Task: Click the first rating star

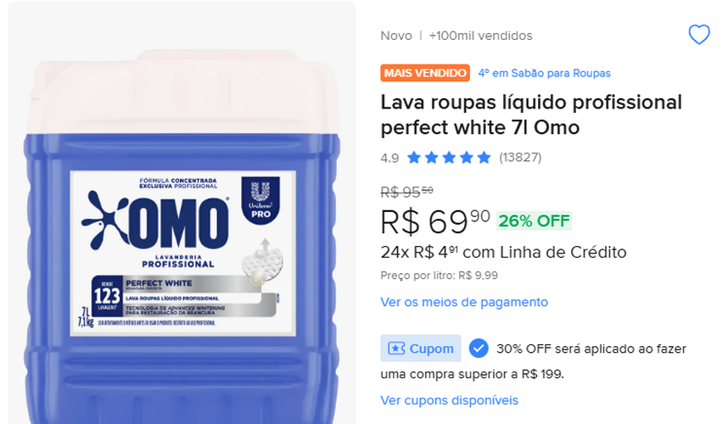Action: click(414, 158)
